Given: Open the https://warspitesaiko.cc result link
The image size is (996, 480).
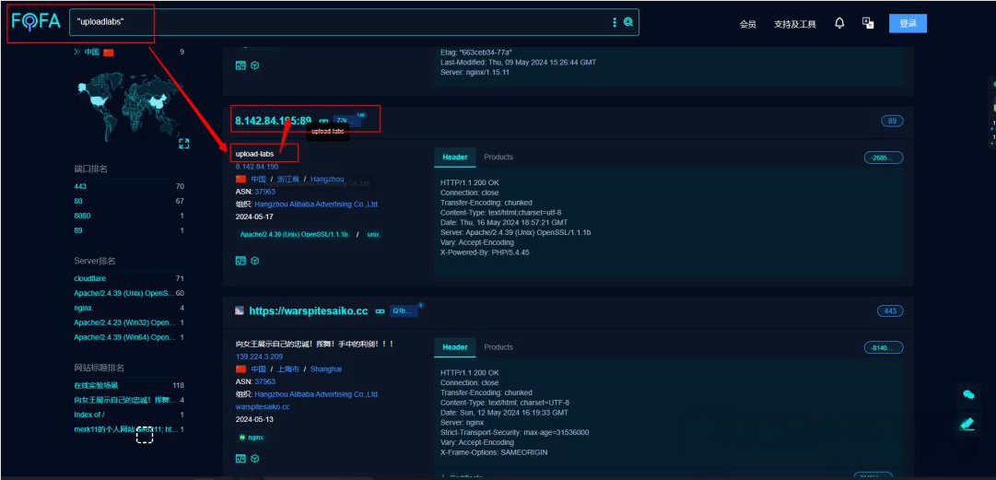Looking at the screenshot, I should pos(308,311).
